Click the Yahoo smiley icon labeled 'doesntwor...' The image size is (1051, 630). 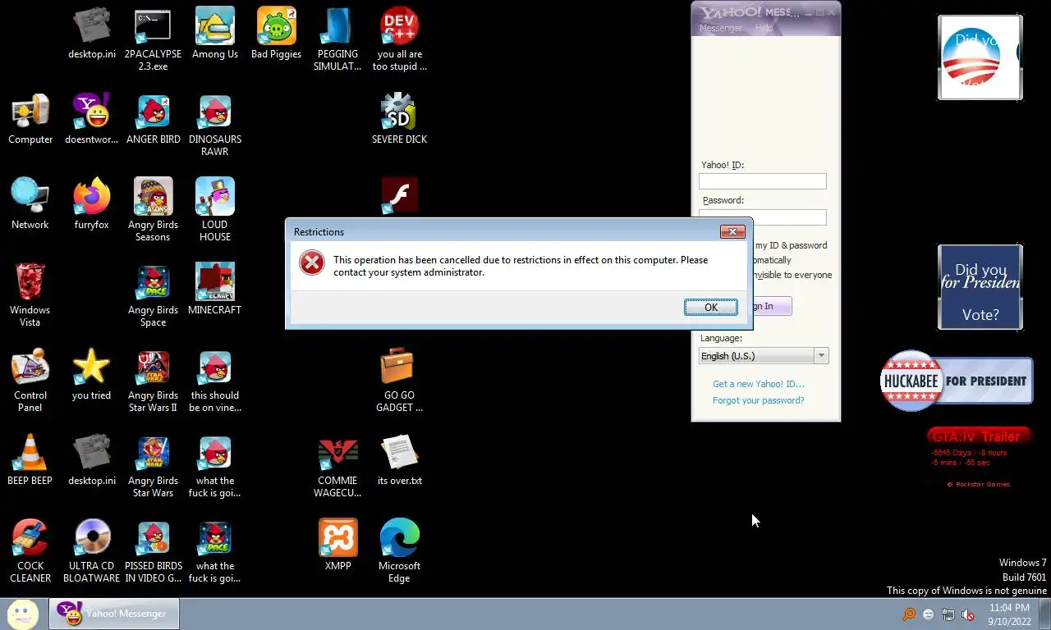[91, 120]
